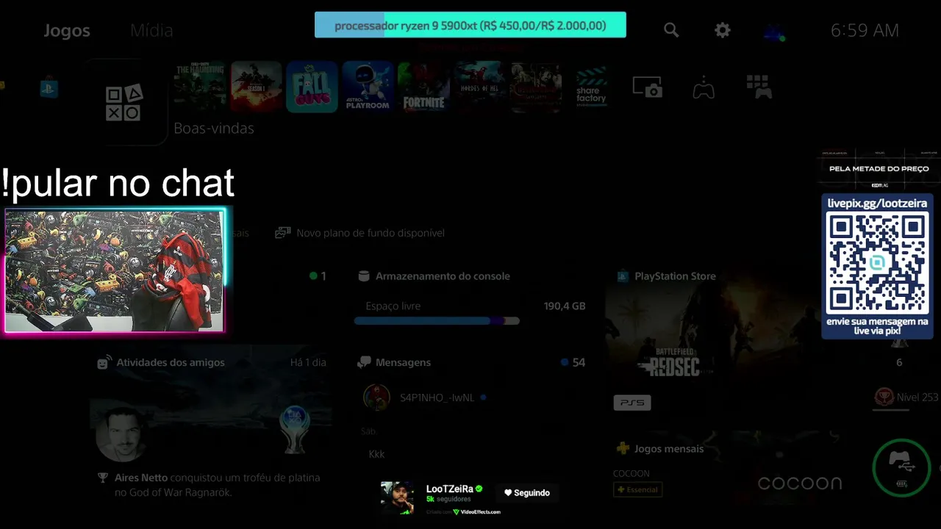941x529 pixels.
Task: Open Astro's Playroom game tile
Action: point(368,87)
